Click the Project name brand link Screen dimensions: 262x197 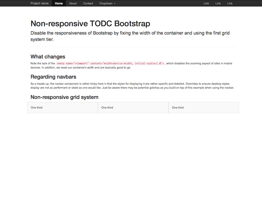39,3
